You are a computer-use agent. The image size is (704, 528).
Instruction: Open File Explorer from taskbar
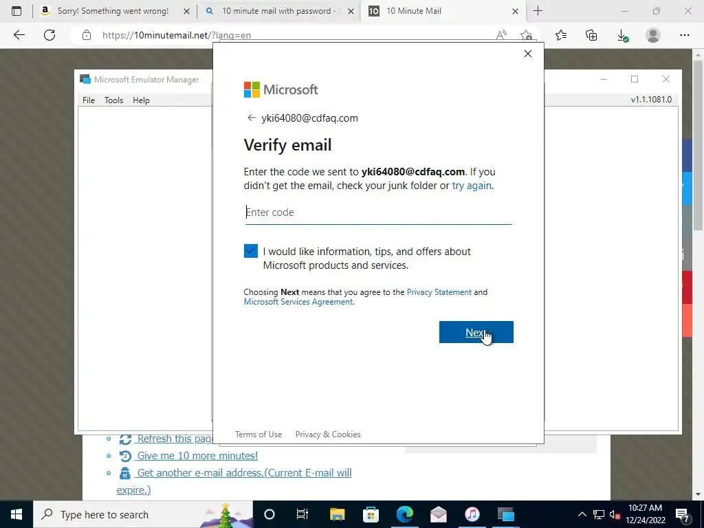tap(337, 514)
